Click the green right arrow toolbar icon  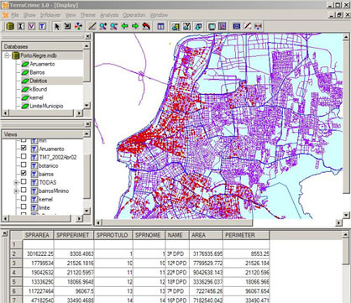[135, 26]
